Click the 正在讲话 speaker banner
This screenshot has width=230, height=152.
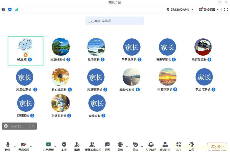tap(114, 21)
